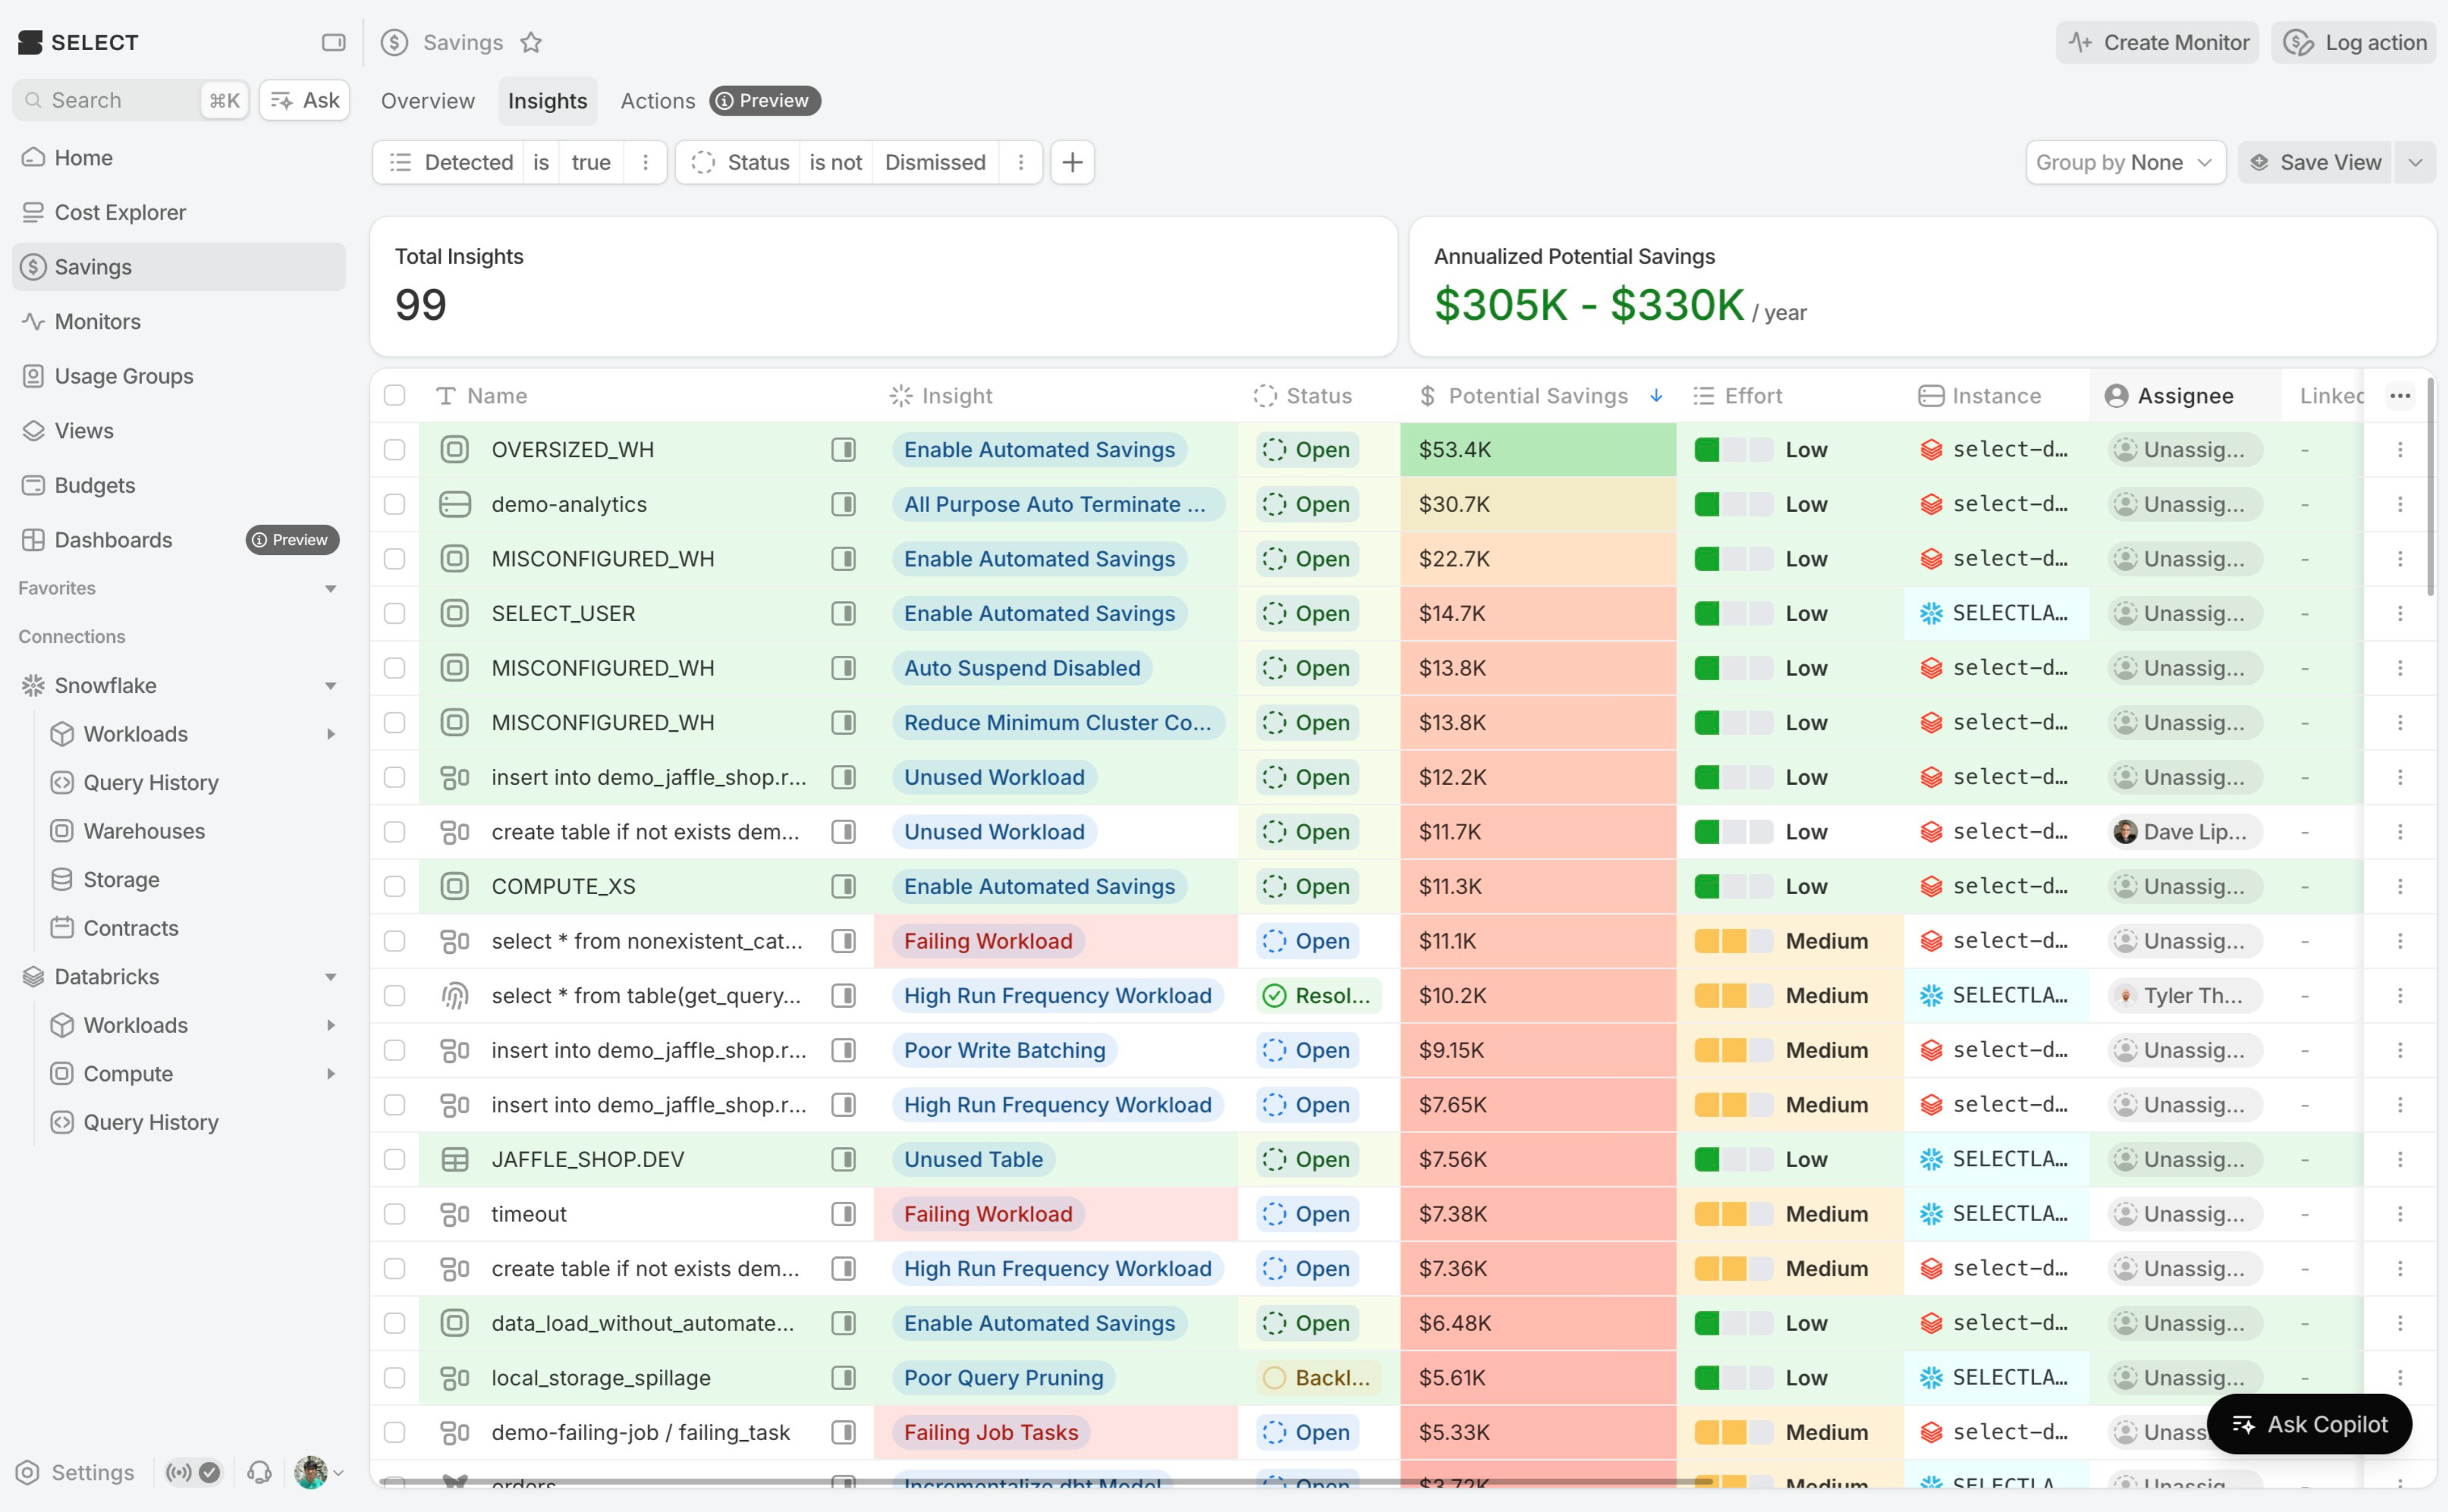2448x1512 pixels.
Task: Open user avatar account menu
Action: pos(319,1472)
